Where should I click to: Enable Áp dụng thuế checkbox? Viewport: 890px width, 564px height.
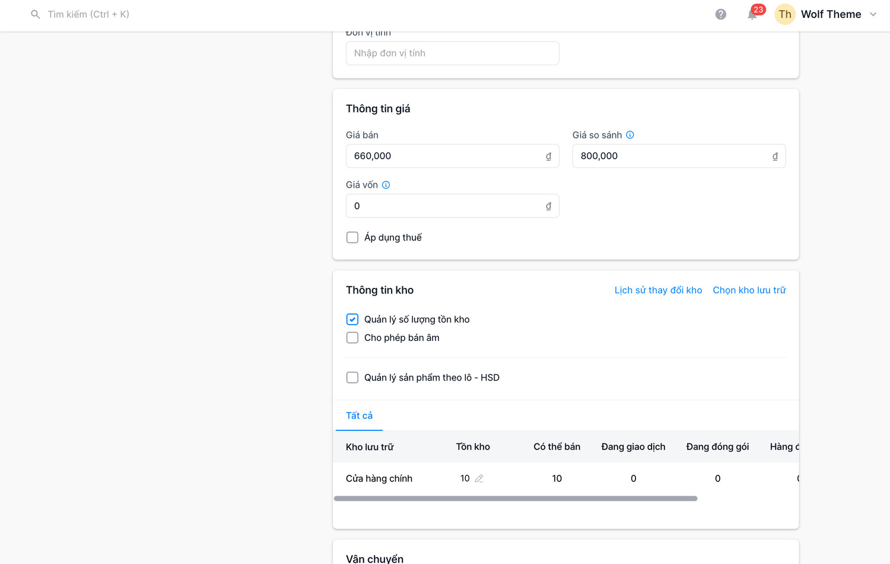352,237
